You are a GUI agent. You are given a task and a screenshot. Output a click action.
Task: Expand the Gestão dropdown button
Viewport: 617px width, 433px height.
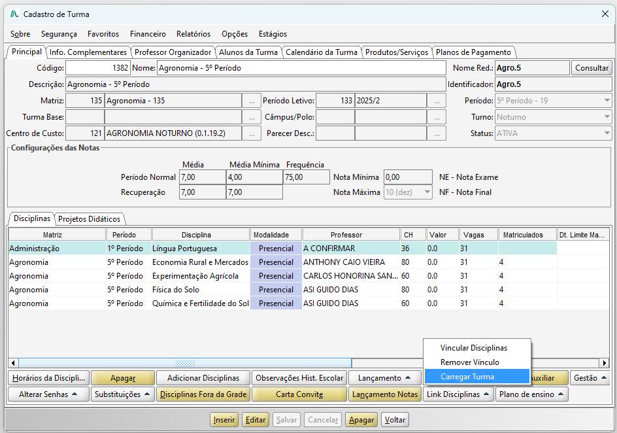coord(590,378)
